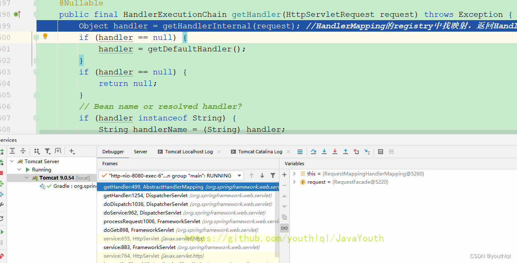Go to the next frame with the down arrow
The width and height of the screenshot is (517, 263).
click(x=262, y=175)
